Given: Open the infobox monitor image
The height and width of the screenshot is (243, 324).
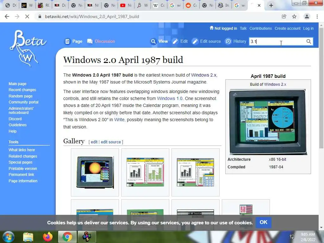Looking at the screenshot, I should 268,122.
